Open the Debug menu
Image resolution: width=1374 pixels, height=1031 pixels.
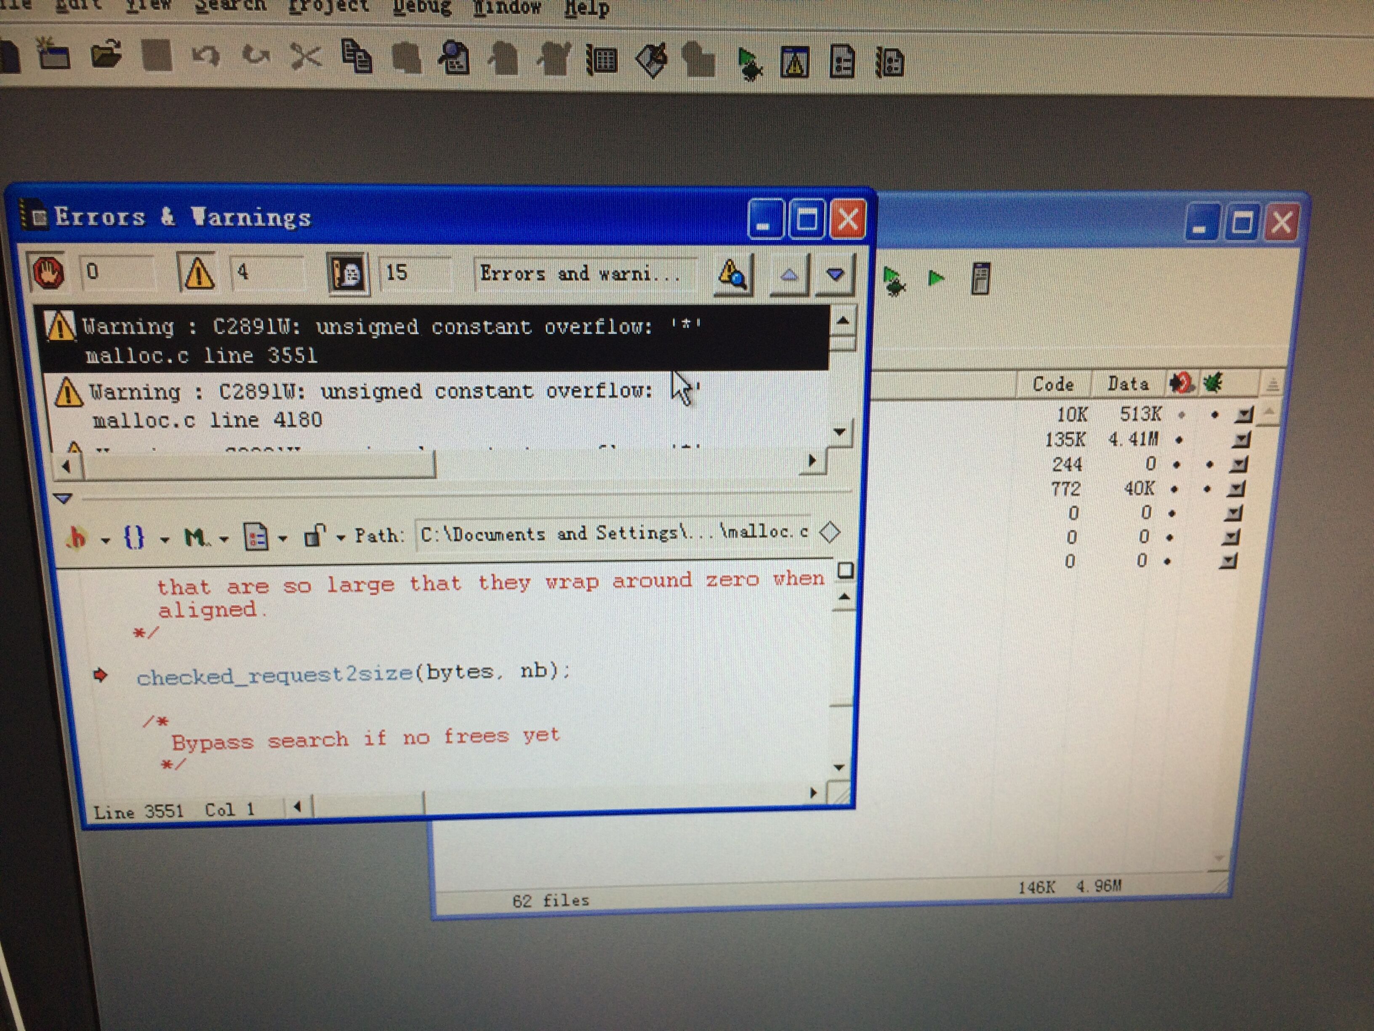point(422,8)
